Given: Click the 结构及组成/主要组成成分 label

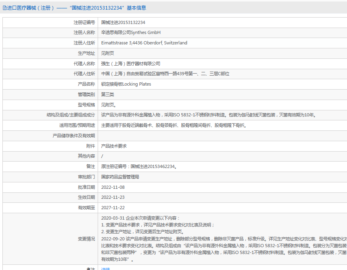Looking at the screenshot, I should pos(70,115).
